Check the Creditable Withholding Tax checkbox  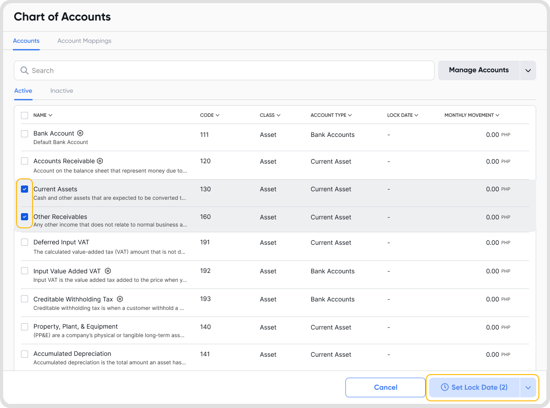tap(25, 299)
